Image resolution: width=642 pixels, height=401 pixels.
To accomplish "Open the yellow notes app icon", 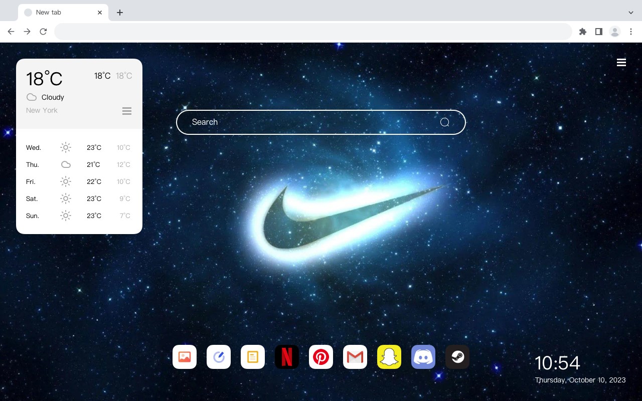I will [253, 357].
